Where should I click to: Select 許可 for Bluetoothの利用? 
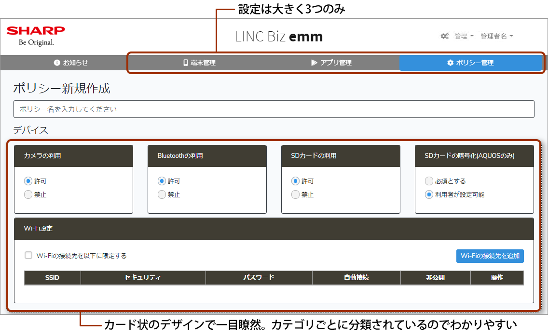[162, 181]
